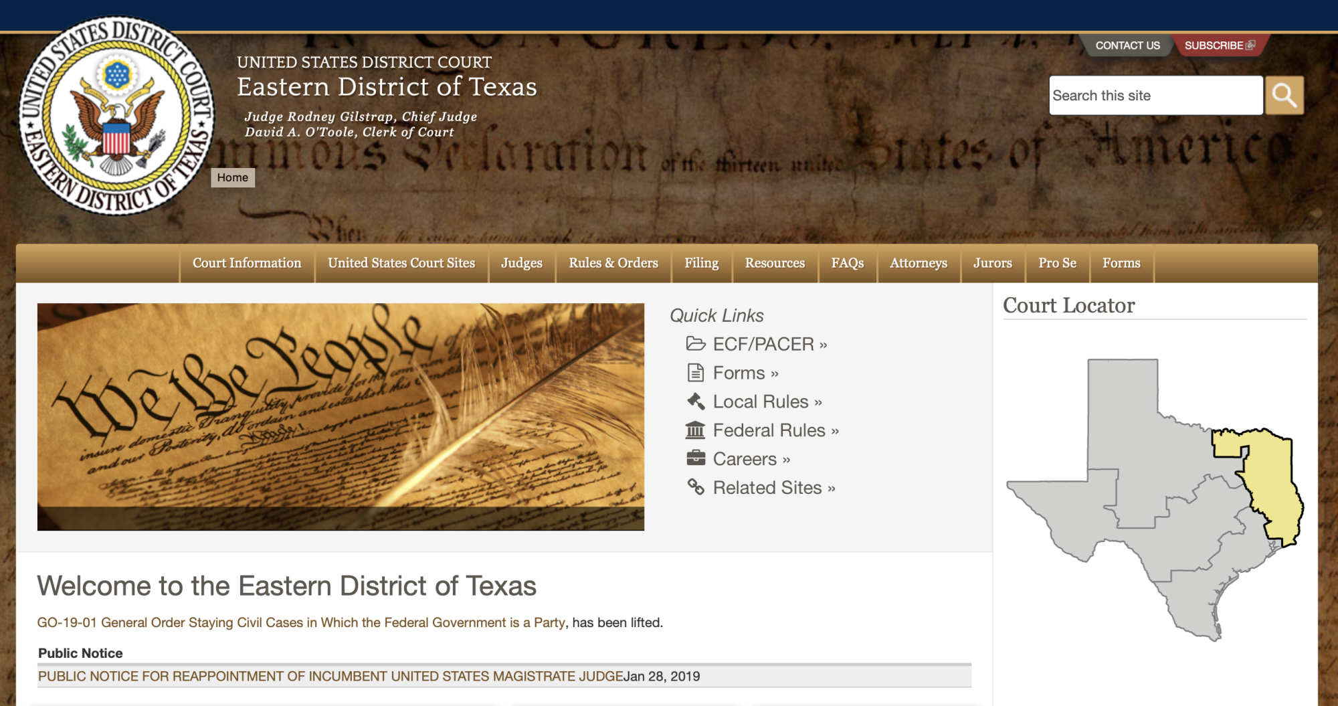Click the Quick Links heading

(x=716, y=315)
